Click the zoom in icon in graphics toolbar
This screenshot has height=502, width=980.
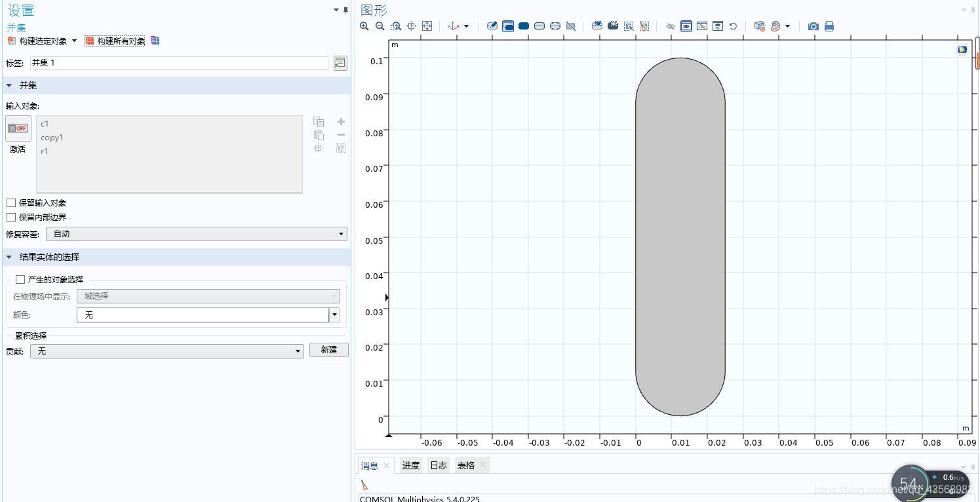(364, 26)
